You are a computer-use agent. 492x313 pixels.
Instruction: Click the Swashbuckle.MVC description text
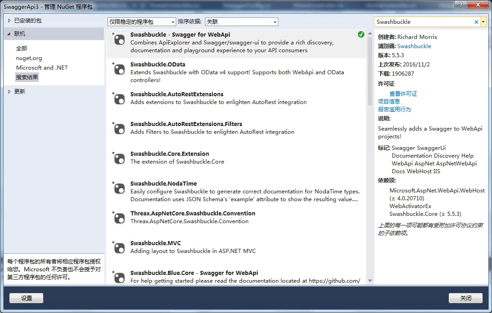(193, 251)
